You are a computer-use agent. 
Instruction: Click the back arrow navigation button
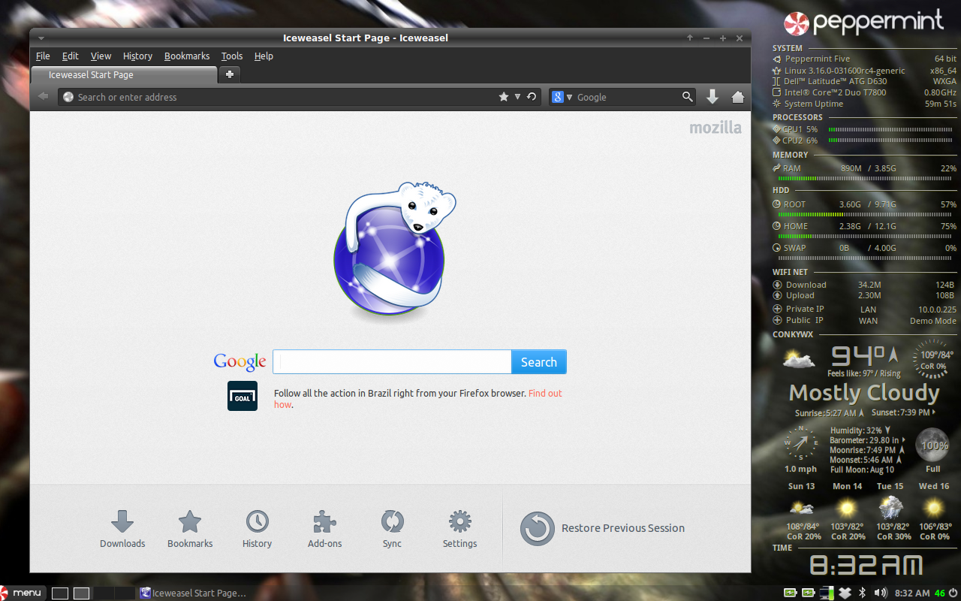[x=44, y=97]
